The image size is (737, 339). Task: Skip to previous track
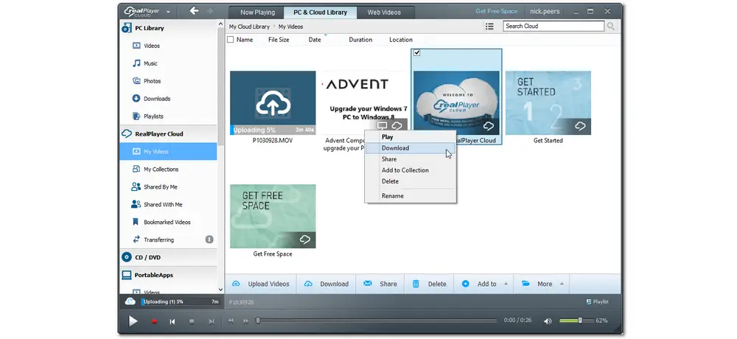172,321
